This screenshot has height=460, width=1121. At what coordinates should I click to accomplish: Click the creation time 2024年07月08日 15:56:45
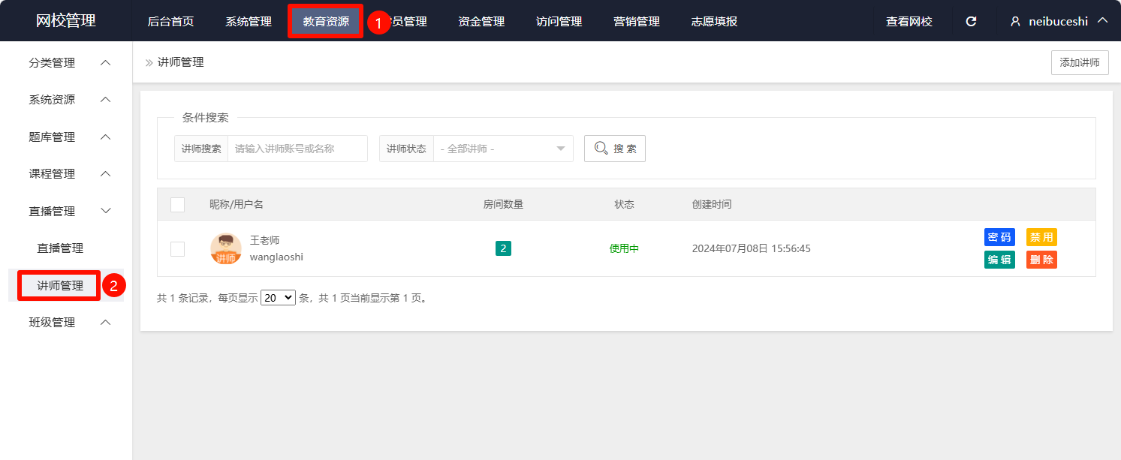pyautogui.click(x=752, y=248)
